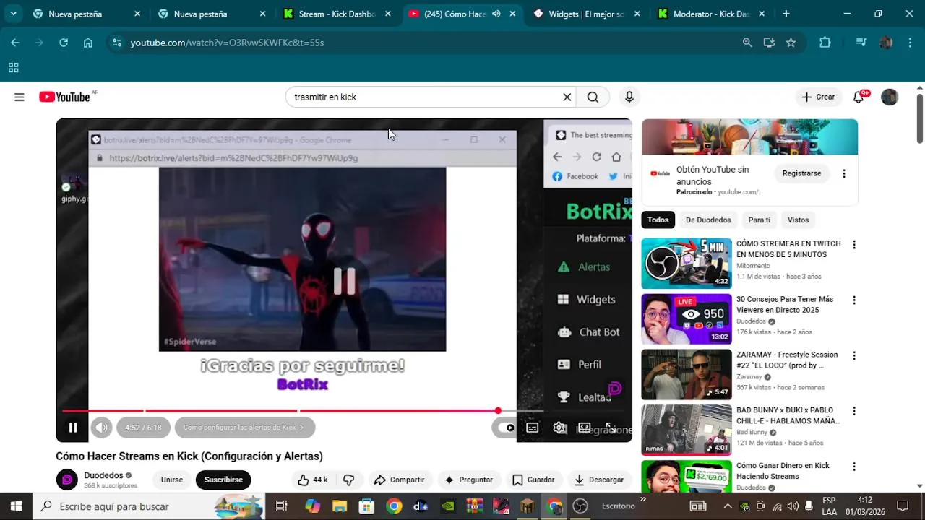Open the '30 Consejos Para Tener Más' thumbnail

click(687, 319)
